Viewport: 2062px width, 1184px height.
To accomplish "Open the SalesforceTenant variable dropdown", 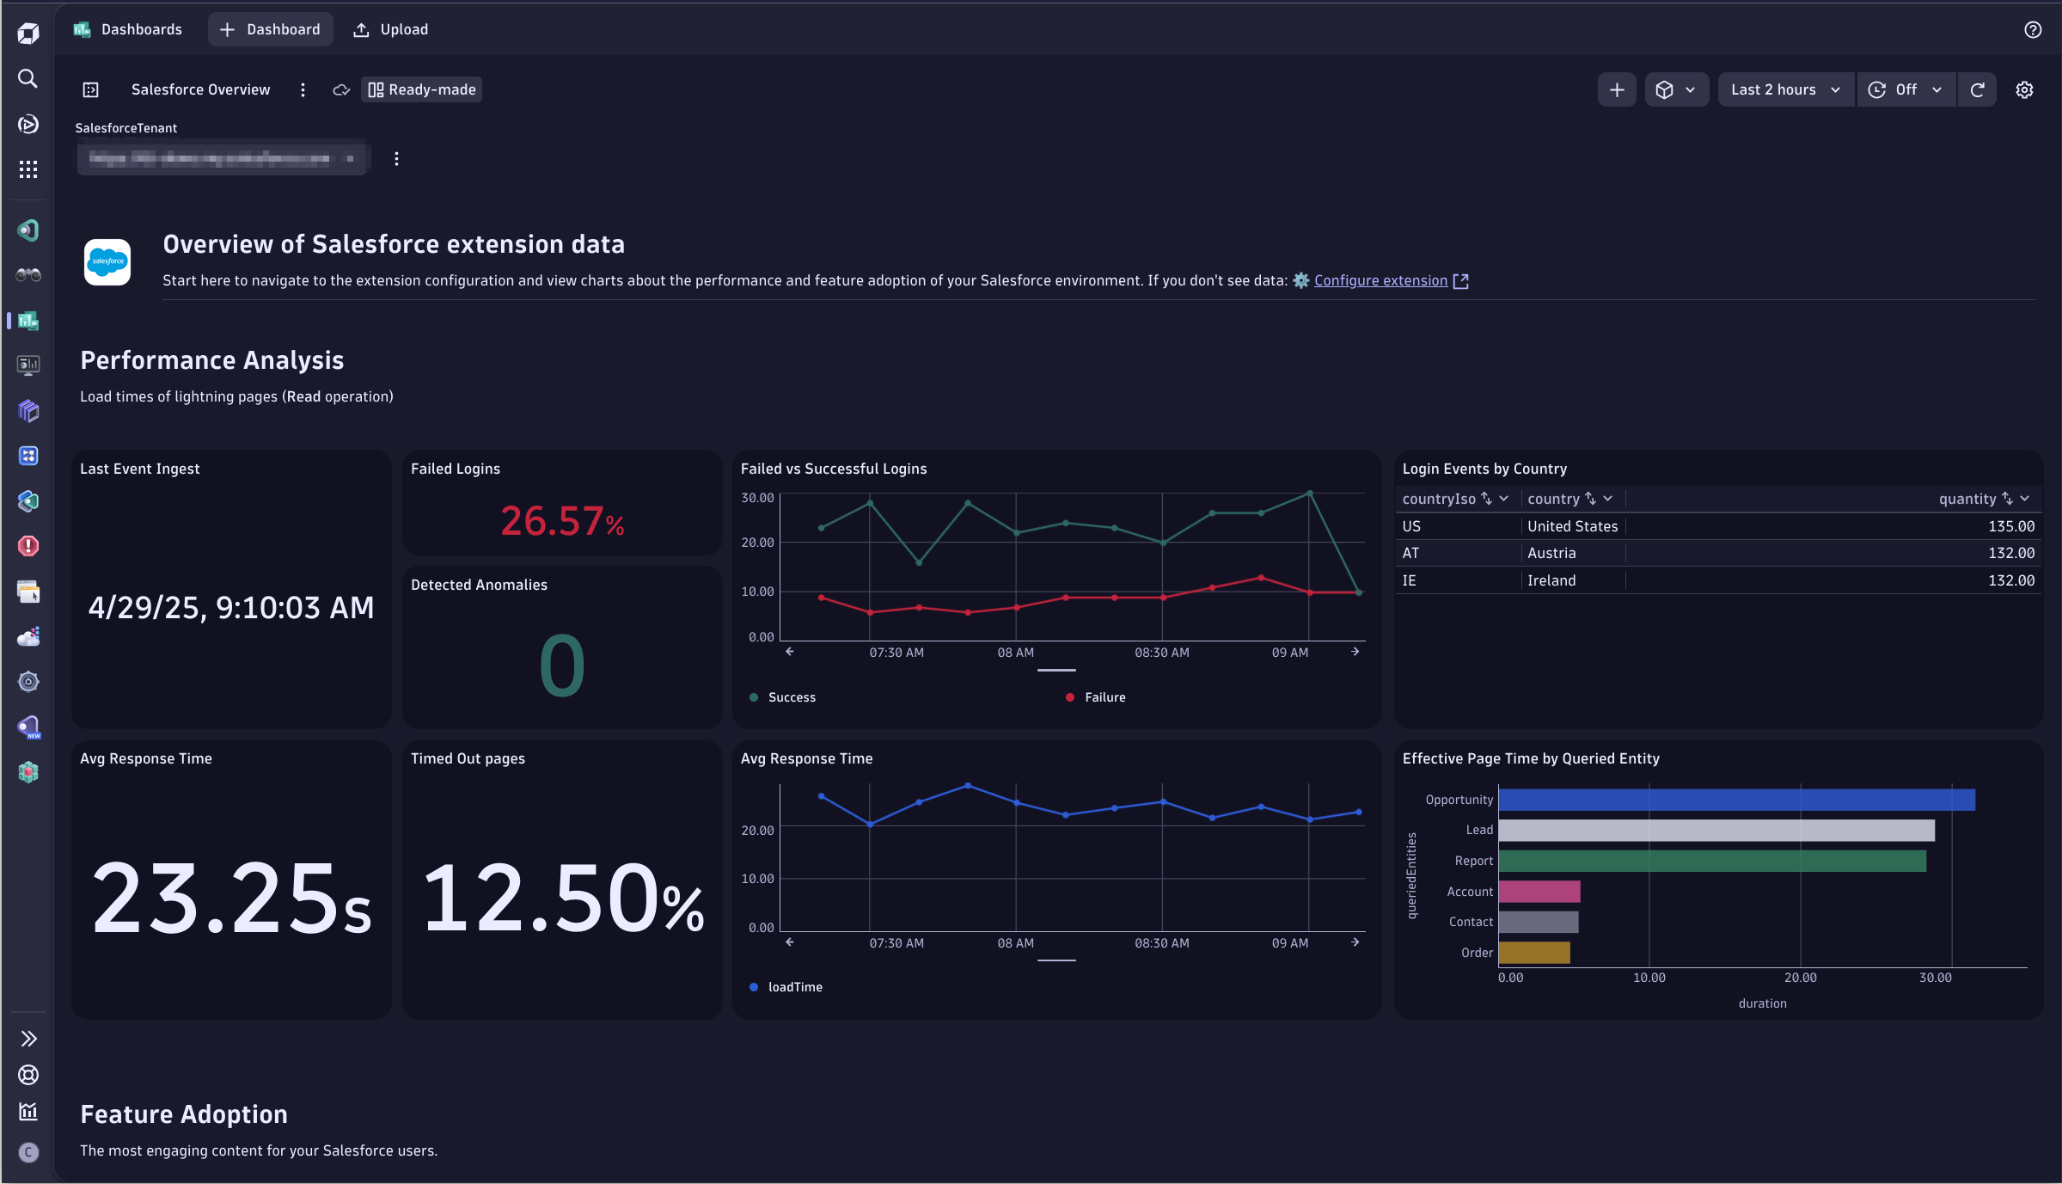I will [x=223, y=158].
